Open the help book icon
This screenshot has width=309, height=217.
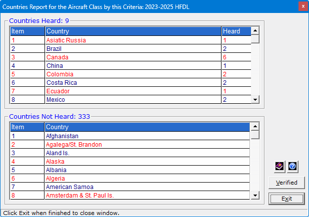point(280,166)
